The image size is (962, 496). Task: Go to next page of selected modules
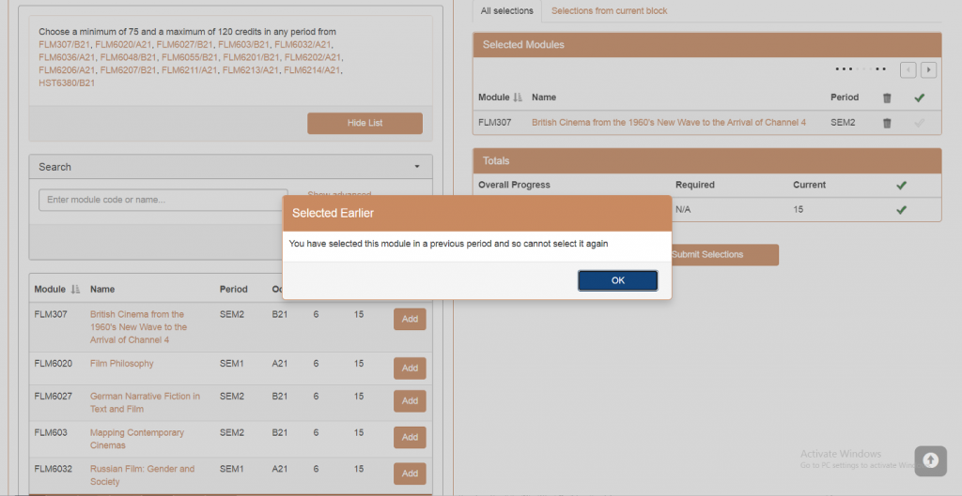point(928,69)
